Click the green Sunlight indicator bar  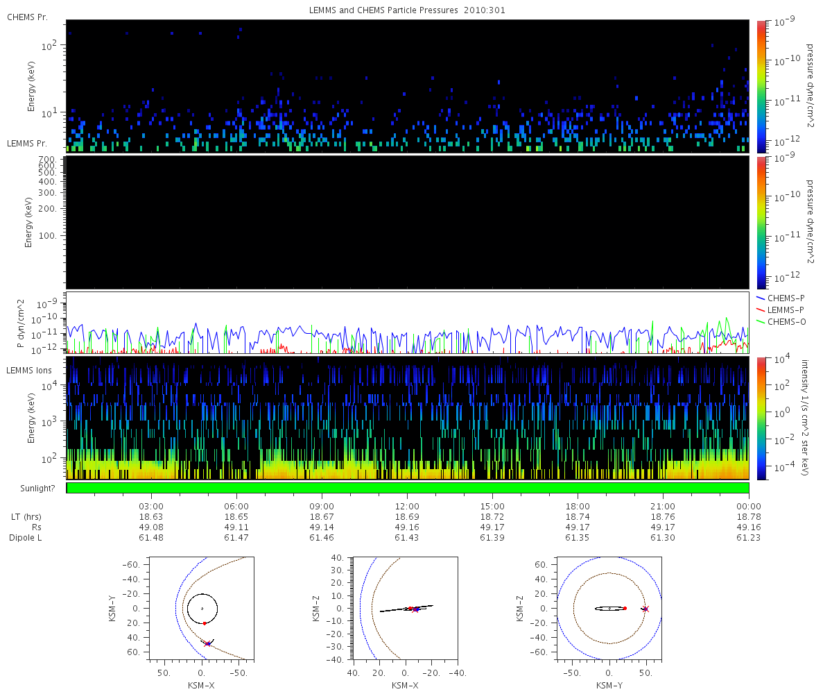(x=408, y=488)
